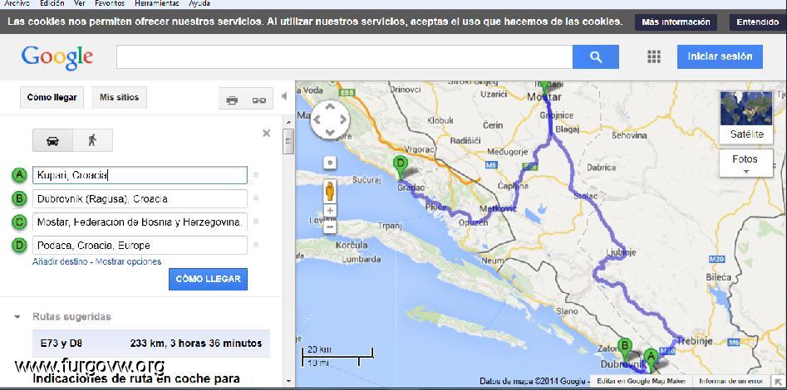Viewport: 787px width, 390px height.
Task: Click the print icon
Action: (x=232, y=100)
